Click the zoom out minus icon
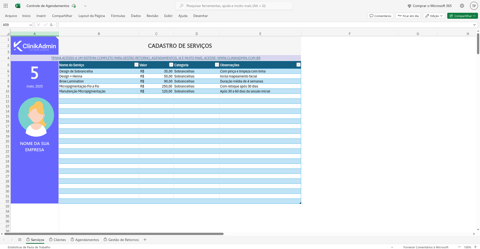 (x=459, y=247)
